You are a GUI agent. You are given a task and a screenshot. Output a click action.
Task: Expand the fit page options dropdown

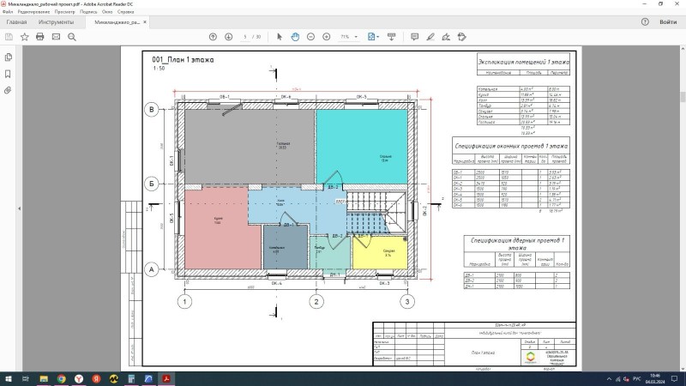point(374,37)
